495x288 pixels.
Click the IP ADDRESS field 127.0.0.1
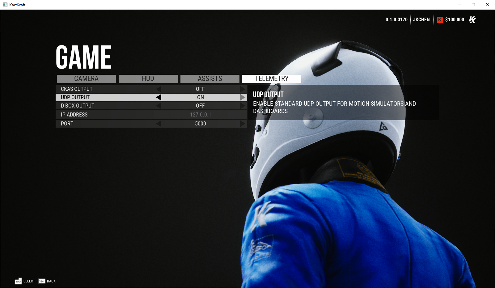[x=201, y=115]
